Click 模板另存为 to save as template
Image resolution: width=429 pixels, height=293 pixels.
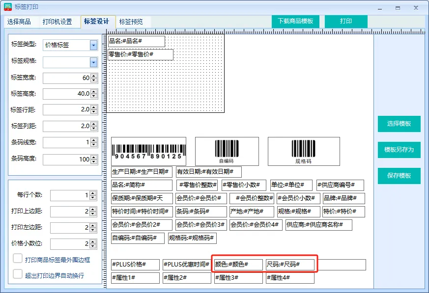pos(399,150)
